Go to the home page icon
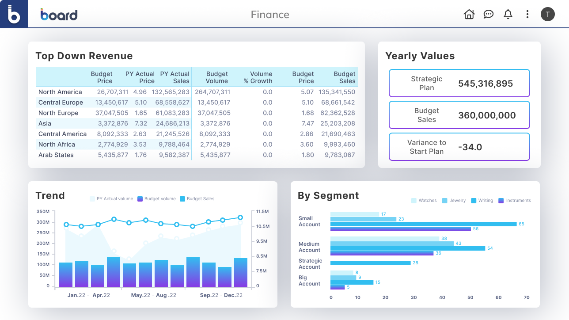The image size is (569, 320). (469, 14)
